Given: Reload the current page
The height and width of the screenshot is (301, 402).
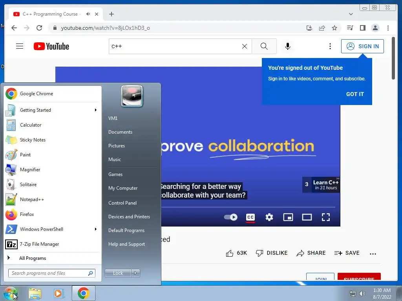Looking at the screenshot, I should pyautogui.click(x=39, y=28).
